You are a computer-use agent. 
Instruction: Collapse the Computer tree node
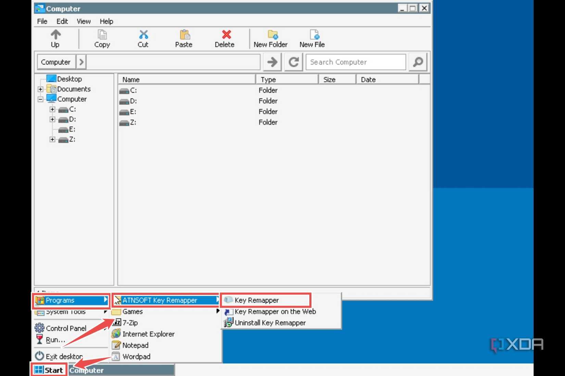click(x=40, y=99)
